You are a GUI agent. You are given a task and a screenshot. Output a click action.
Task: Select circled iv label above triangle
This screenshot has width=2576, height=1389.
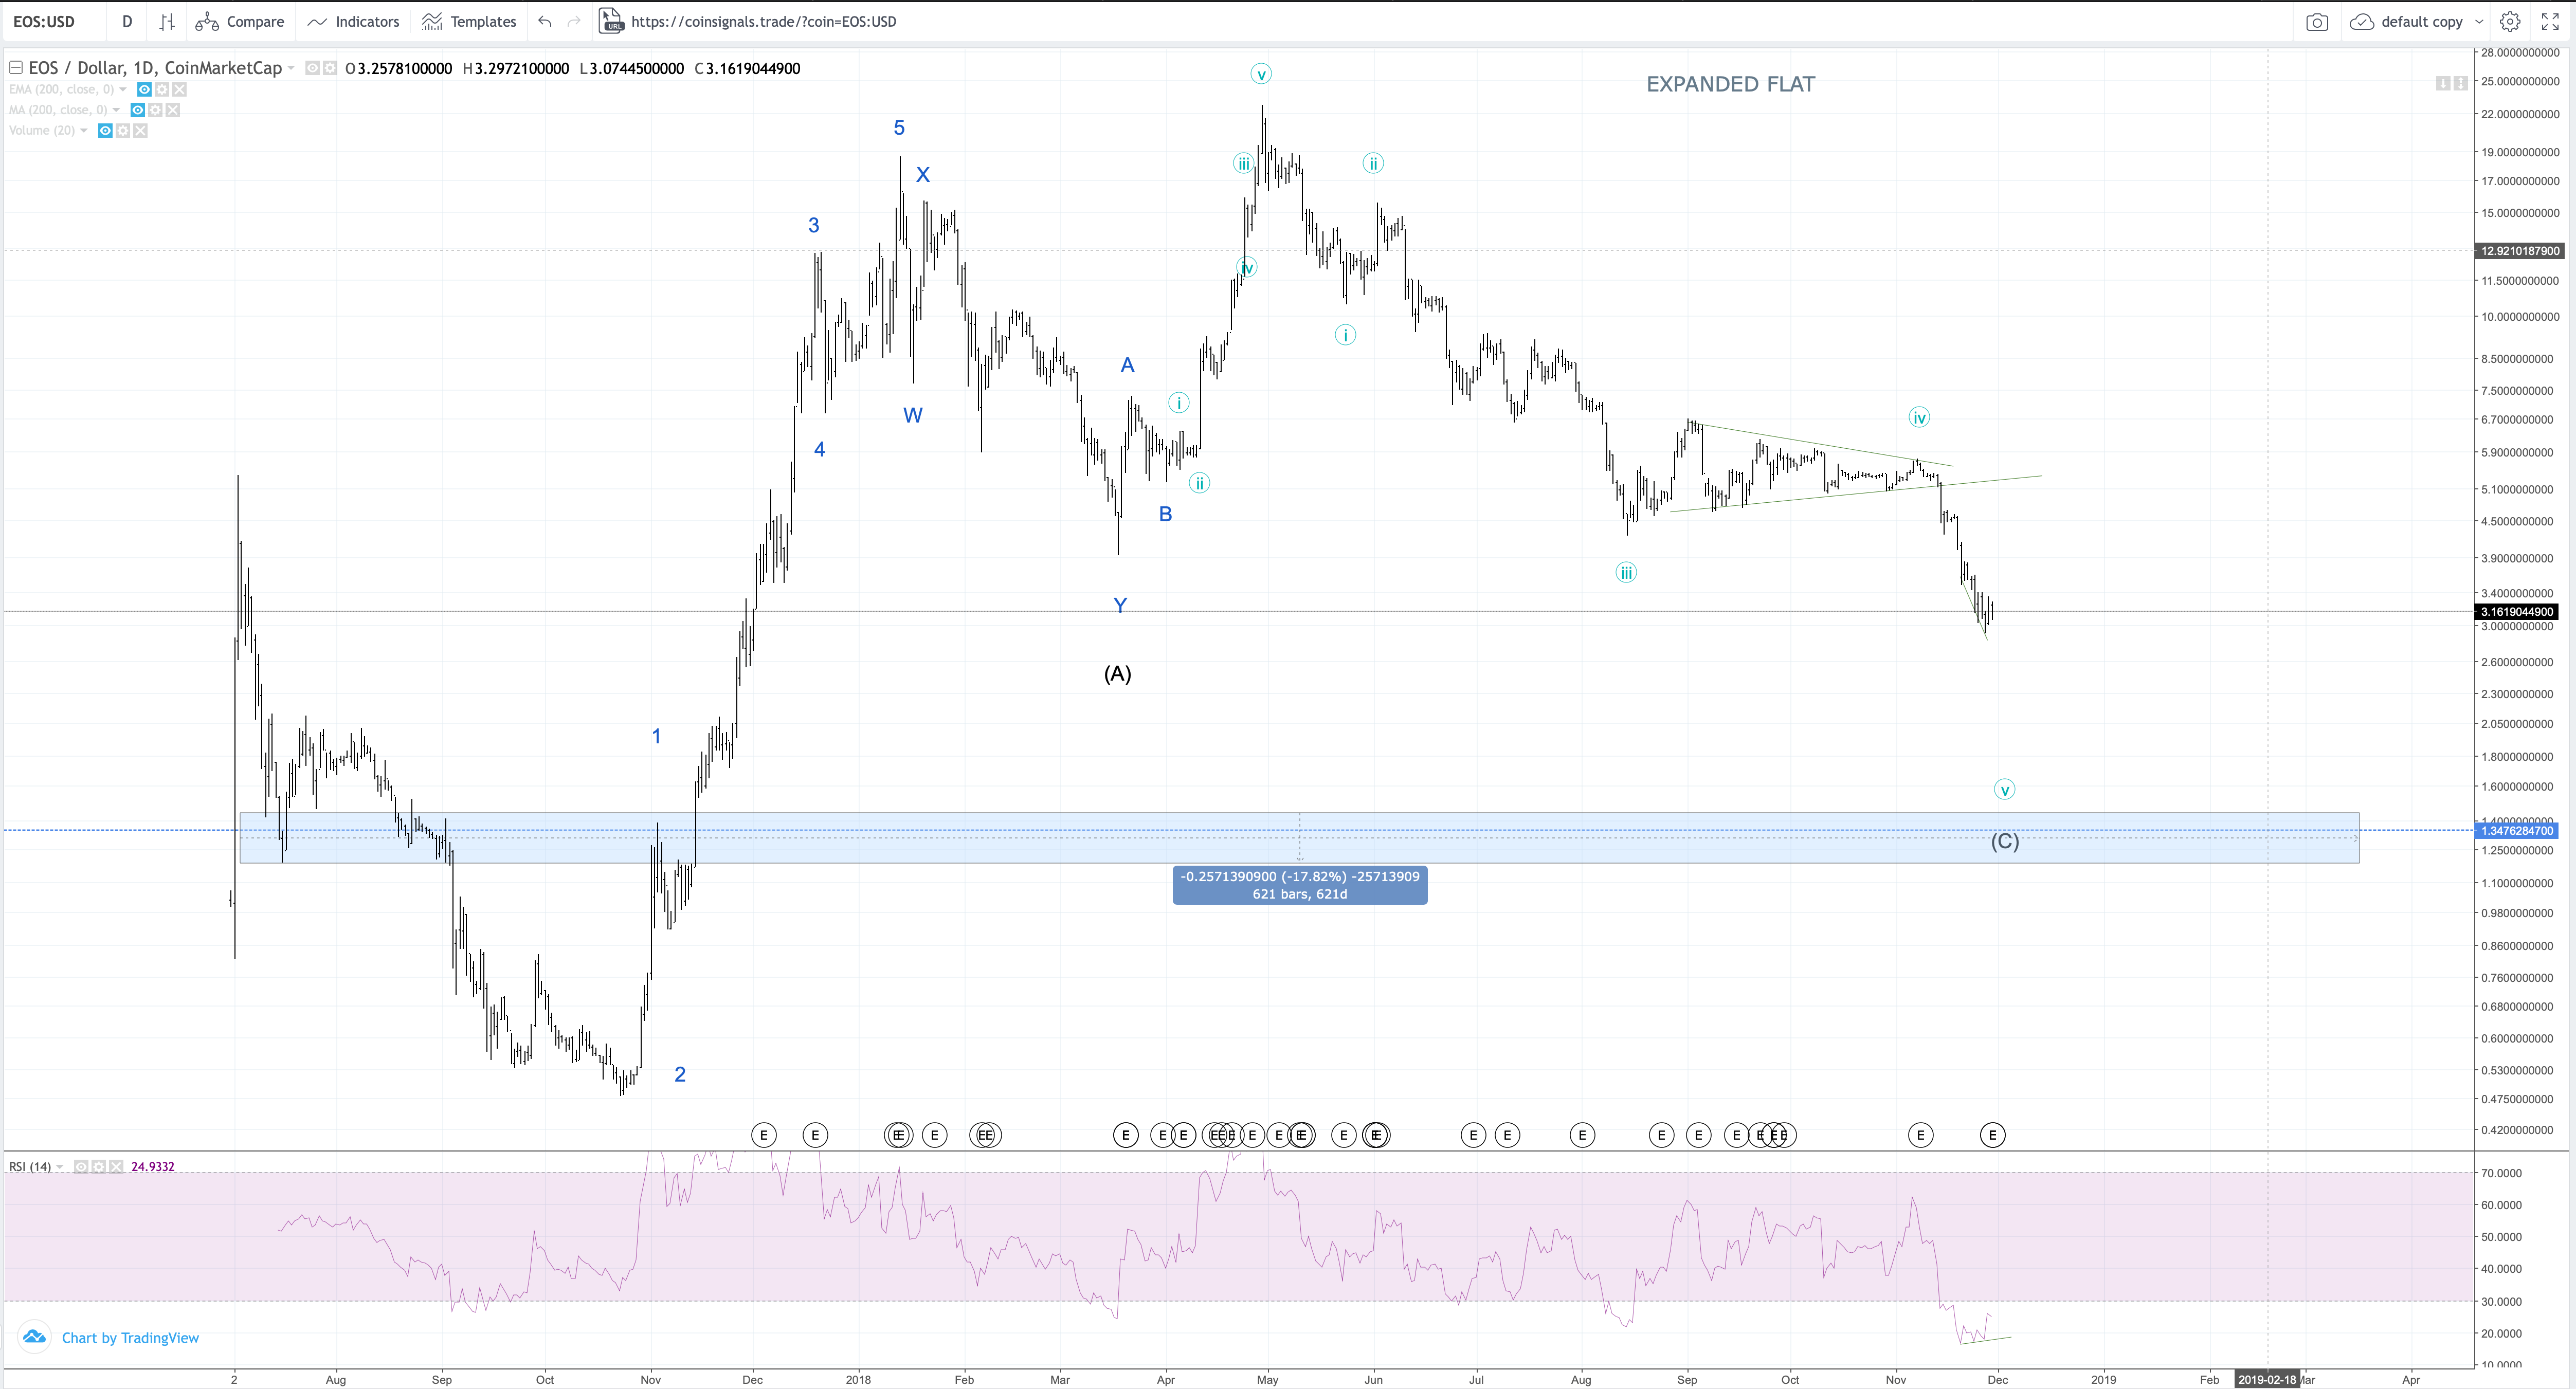1918,417
